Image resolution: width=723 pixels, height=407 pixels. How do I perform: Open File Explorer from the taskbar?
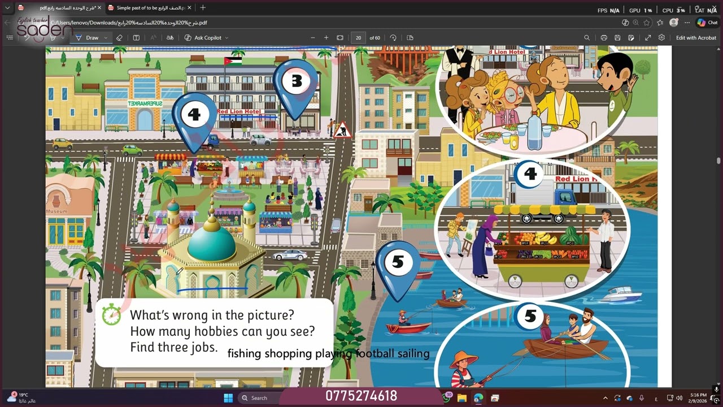coord(461,398)
